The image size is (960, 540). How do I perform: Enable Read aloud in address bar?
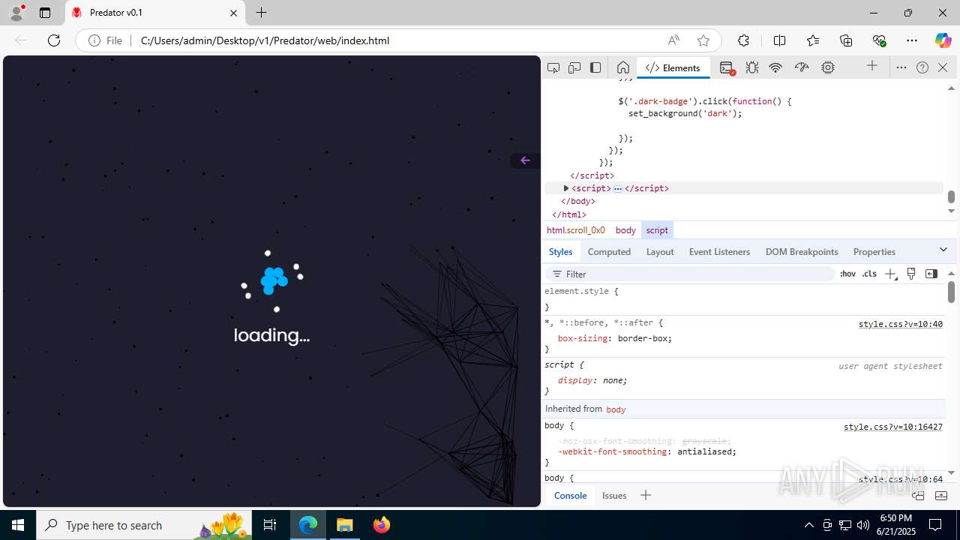click(673, 40)
